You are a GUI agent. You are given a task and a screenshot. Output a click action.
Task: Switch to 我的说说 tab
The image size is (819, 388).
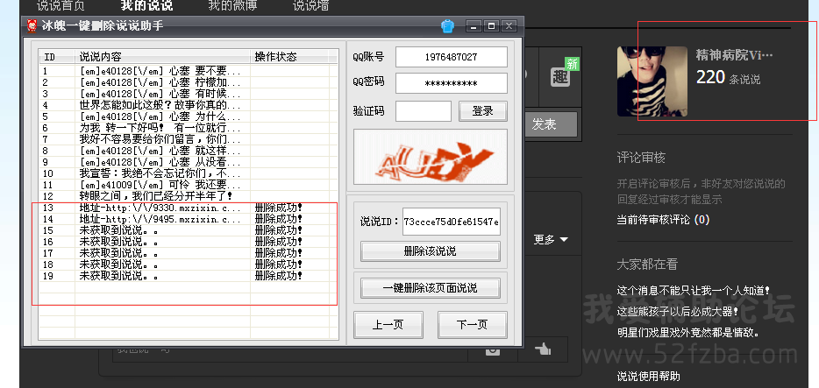point(146,6)
